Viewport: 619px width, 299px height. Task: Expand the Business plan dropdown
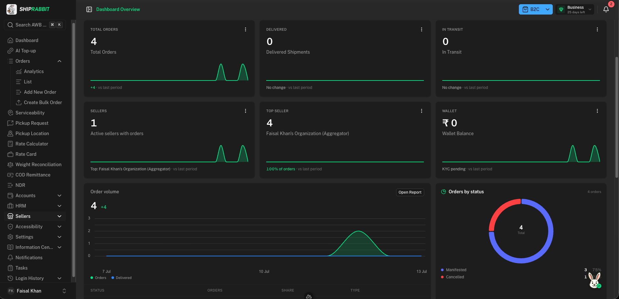tap(575, 9)
